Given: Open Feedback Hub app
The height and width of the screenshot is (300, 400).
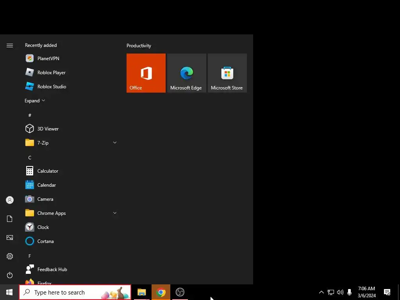Looking at the screenshot, I should [71, 270].
